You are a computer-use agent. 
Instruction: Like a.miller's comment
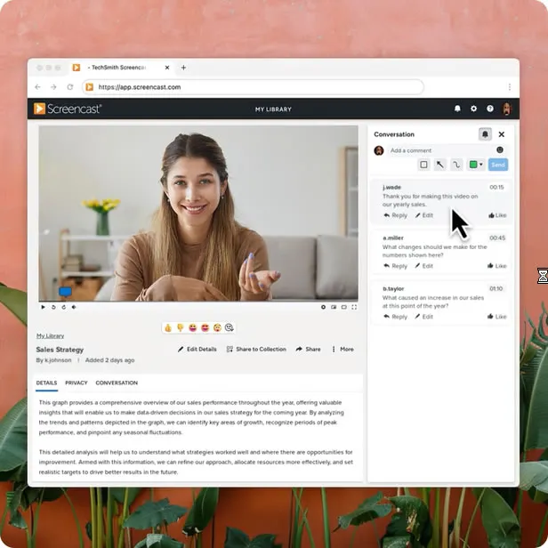coord(497,266)
